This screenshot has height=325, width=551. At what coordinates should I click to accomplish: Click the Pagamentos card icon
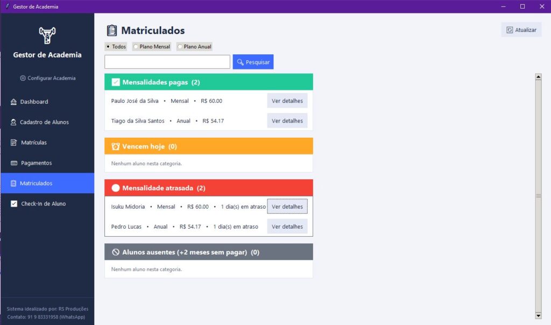14,163
